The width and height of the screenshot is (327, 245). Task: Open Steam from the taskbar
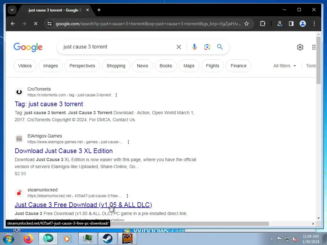[x=107, y=239]
